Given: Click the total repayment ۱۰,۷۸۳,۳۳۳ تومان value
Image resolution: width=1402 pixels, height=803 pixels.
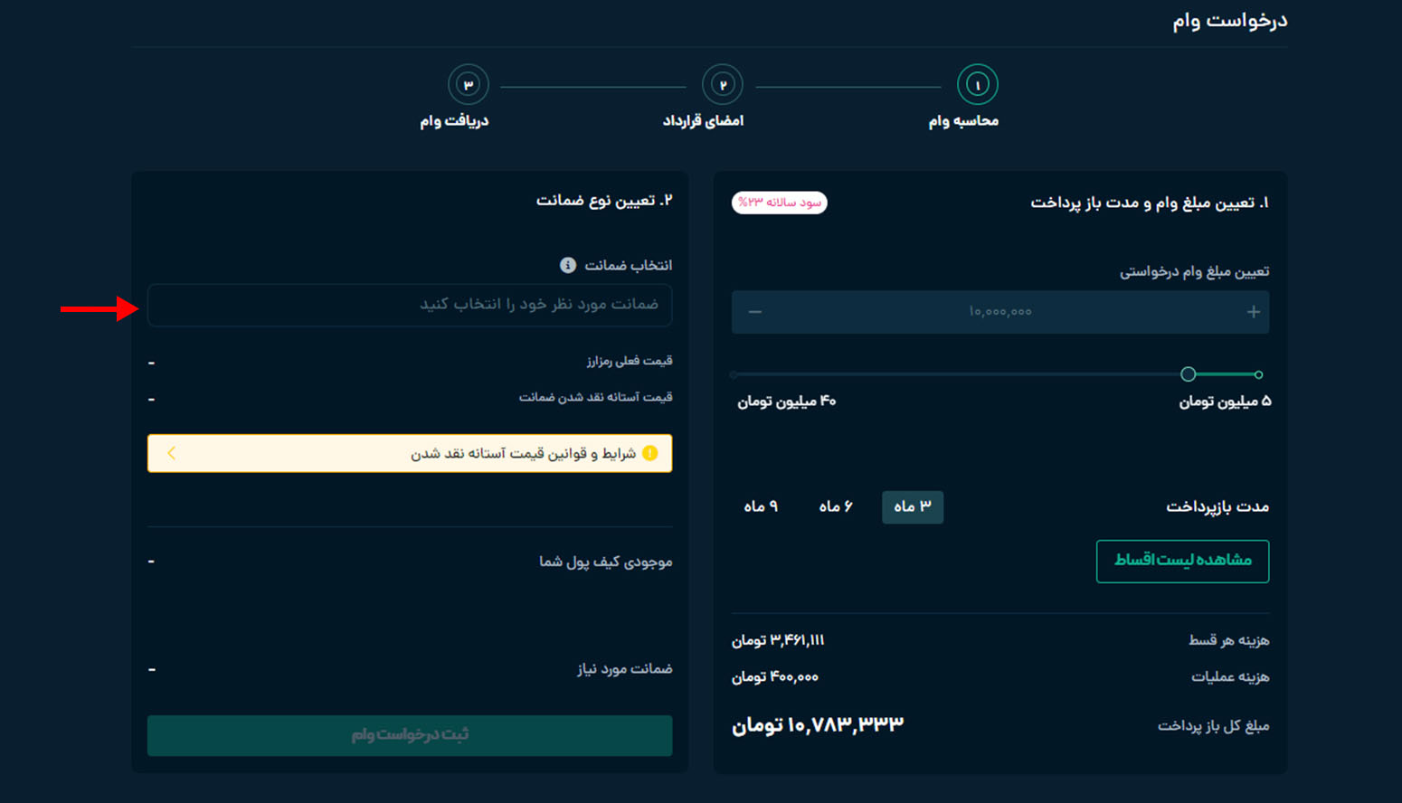Looking at the screenshot, I should [818, 725].
